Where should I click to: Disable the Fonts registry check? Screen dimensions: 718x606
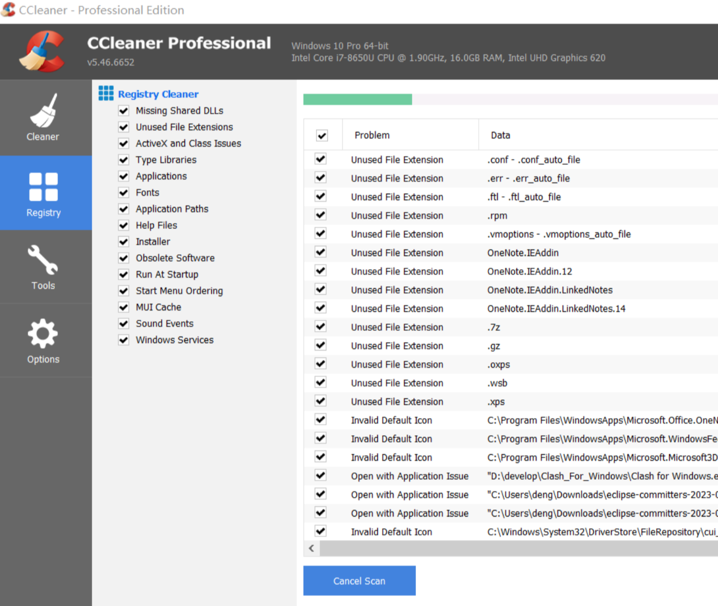tap(124, 193)
